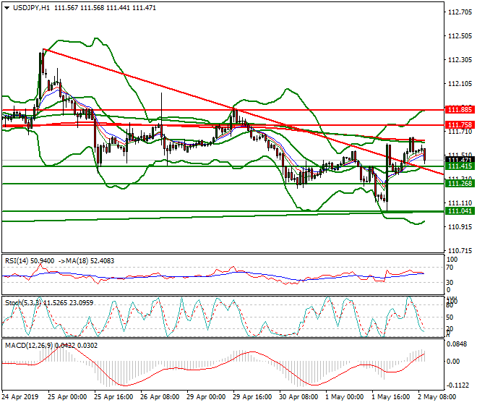Select the MACD 0.0848 scale value

tap(456, 344)
